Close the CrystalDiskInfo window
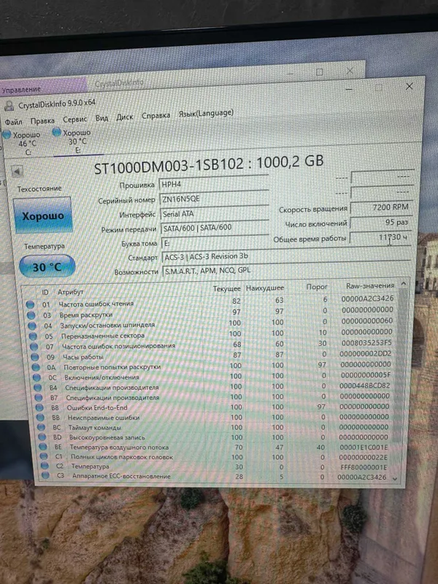The width and height of the screenshot is (438, 584). 410,86
